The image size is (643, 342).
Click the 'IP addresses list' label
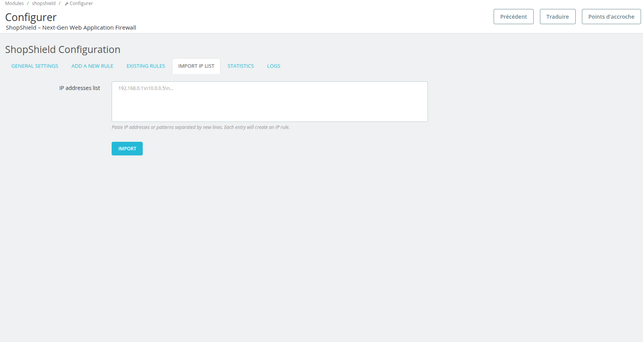point(80,88)
